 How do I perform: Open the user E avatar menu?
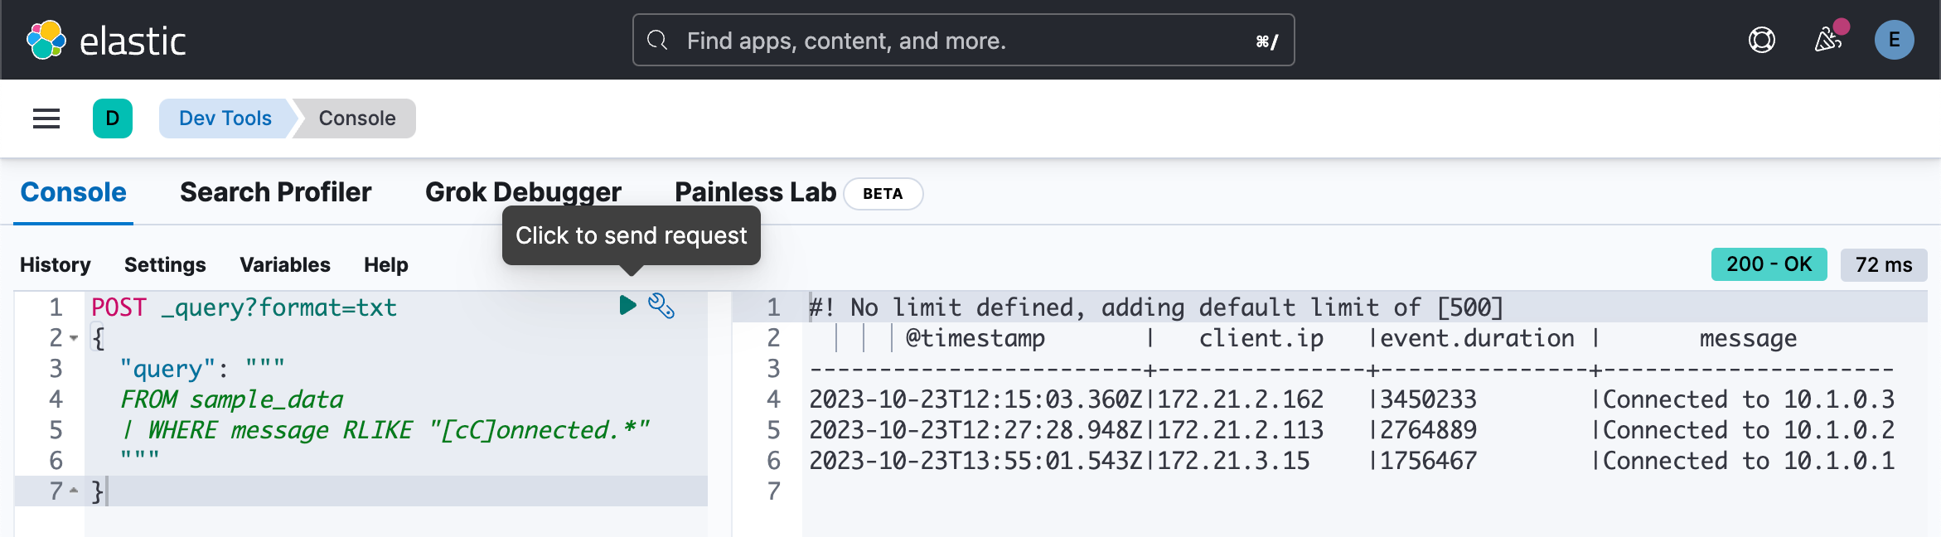pyautogui.click(x=1895, y=40)
